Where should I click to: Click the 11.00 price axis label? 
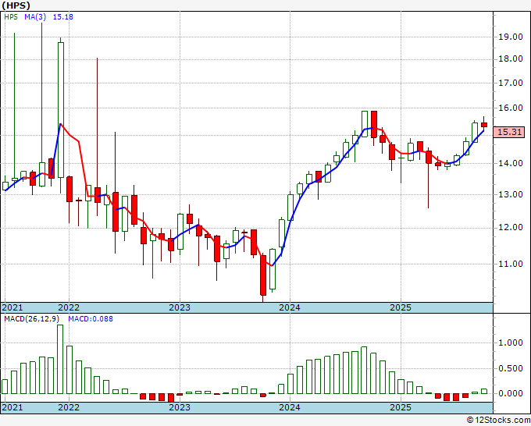(x=511, y=264)
